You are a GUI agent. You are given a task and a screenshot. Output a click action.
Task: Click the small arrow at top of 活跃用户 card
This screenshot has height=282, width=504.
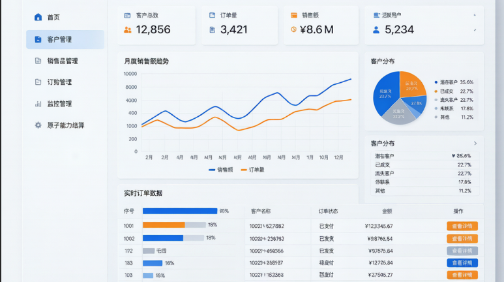[475, 15]
